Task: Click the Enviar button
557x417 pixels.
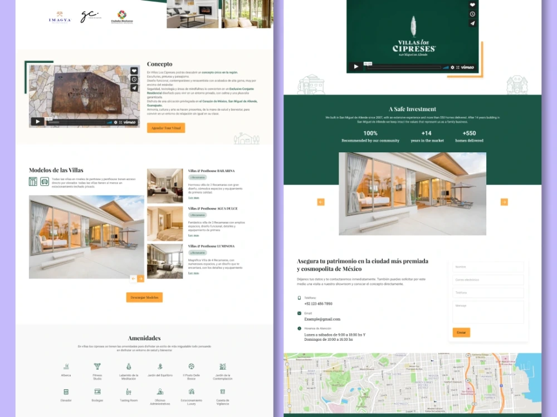Action: point(461,332)
